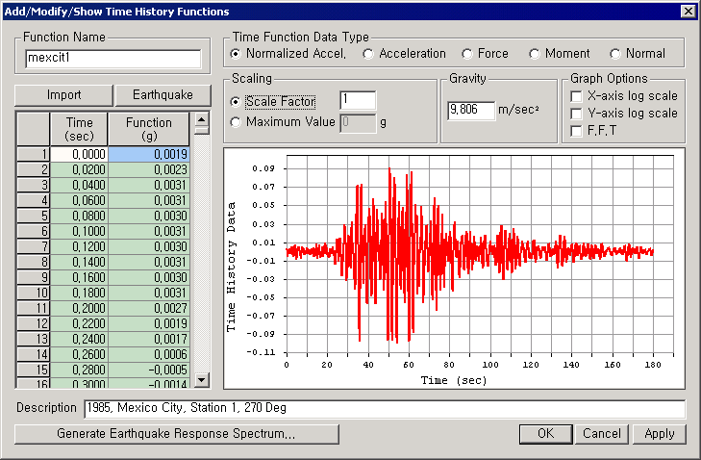701x460 pixels.
Task: Select the Normal data type radio
Action: (x=615, y=54)
